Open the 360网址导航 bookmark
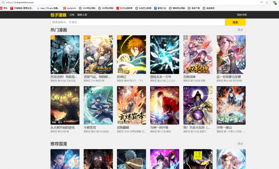Image resolution: width=279 pixels, height=169 pixels. 106,8
